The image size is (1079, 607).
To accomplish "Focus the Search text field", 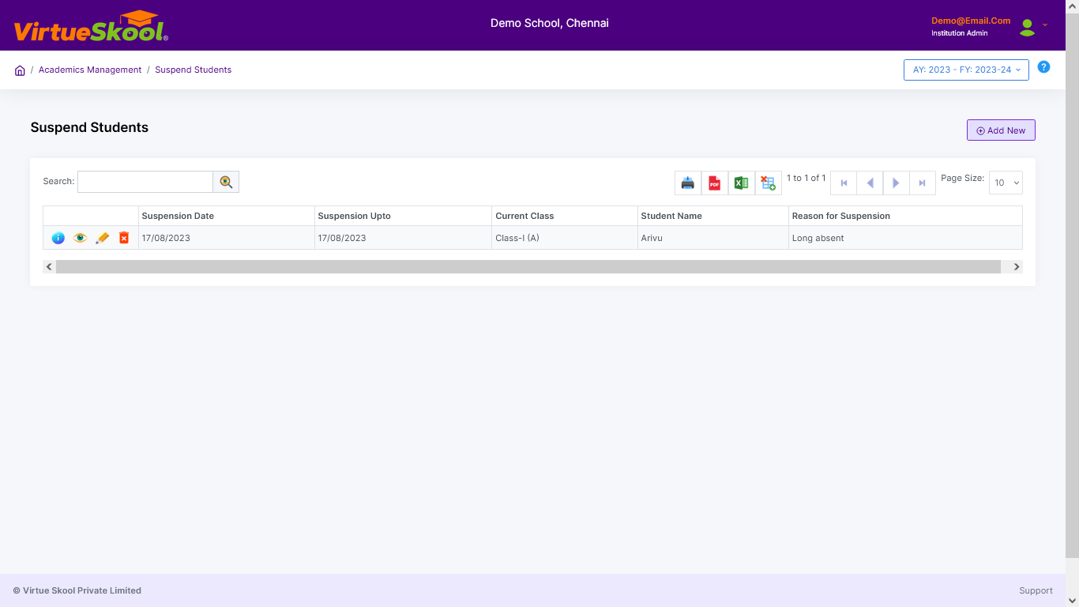I will (145, 182).
